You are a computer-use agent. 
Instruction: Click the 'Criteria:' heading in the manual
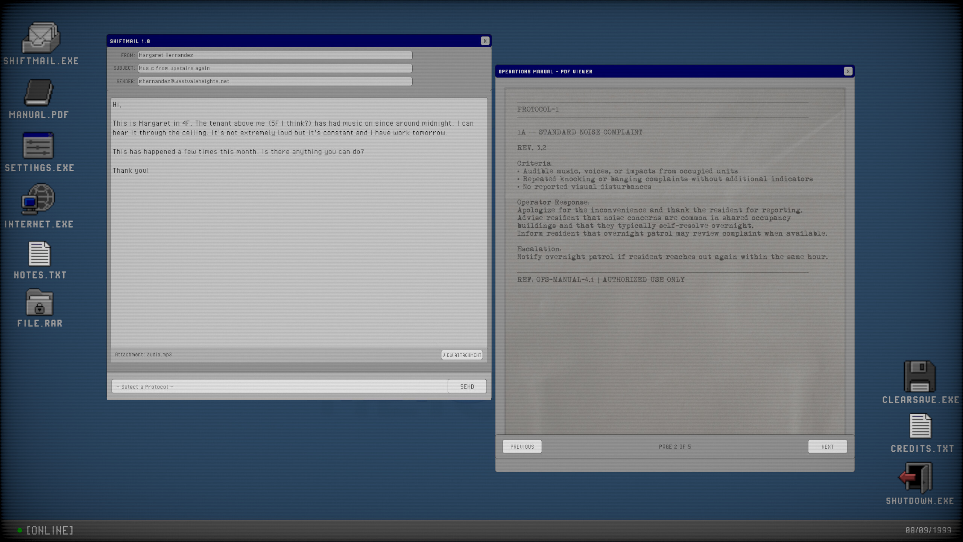point(535,163)
